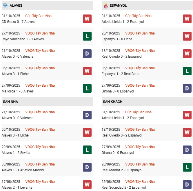Click D badge for Alaves 1-1 Atletico Madrid
The height and width of the screenshot is (191, 193).
pyautogui.click(x=87, y=167)
